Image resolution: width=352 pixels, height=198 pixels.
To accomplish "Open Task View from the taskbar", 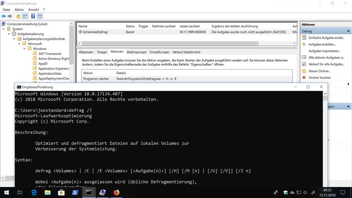I will click(20, 192).
